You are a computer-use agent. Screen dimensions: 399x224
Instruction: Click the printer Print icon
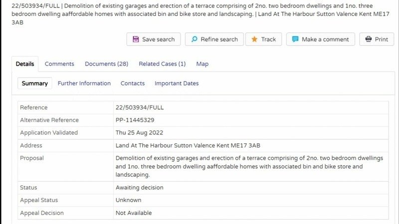click(369, 39)
